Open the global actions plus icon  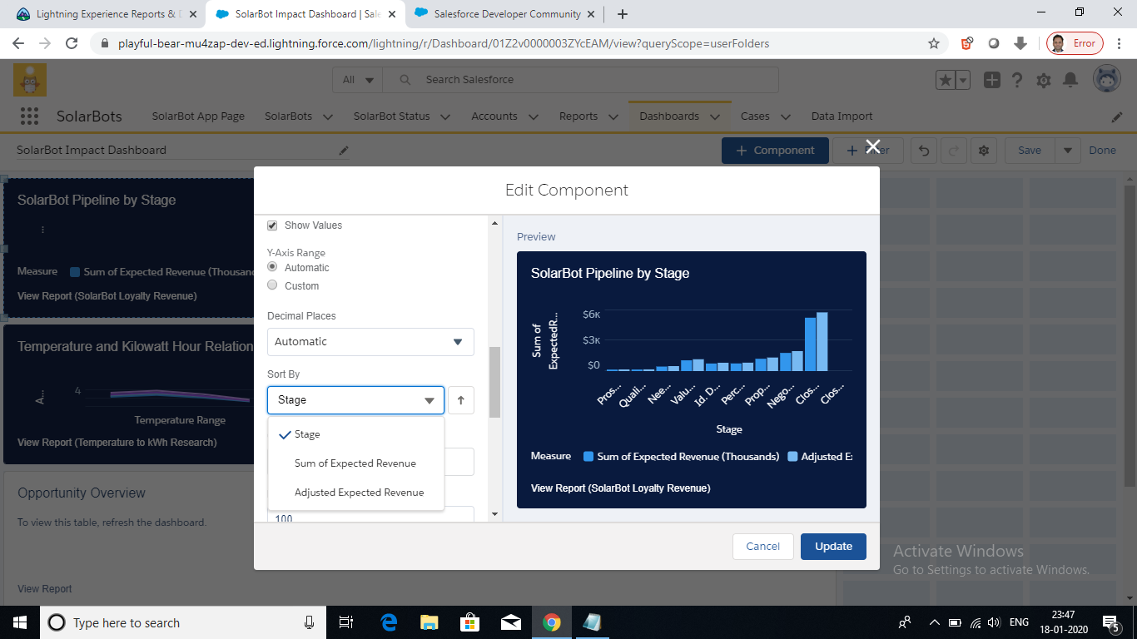(x=992, y=80)
